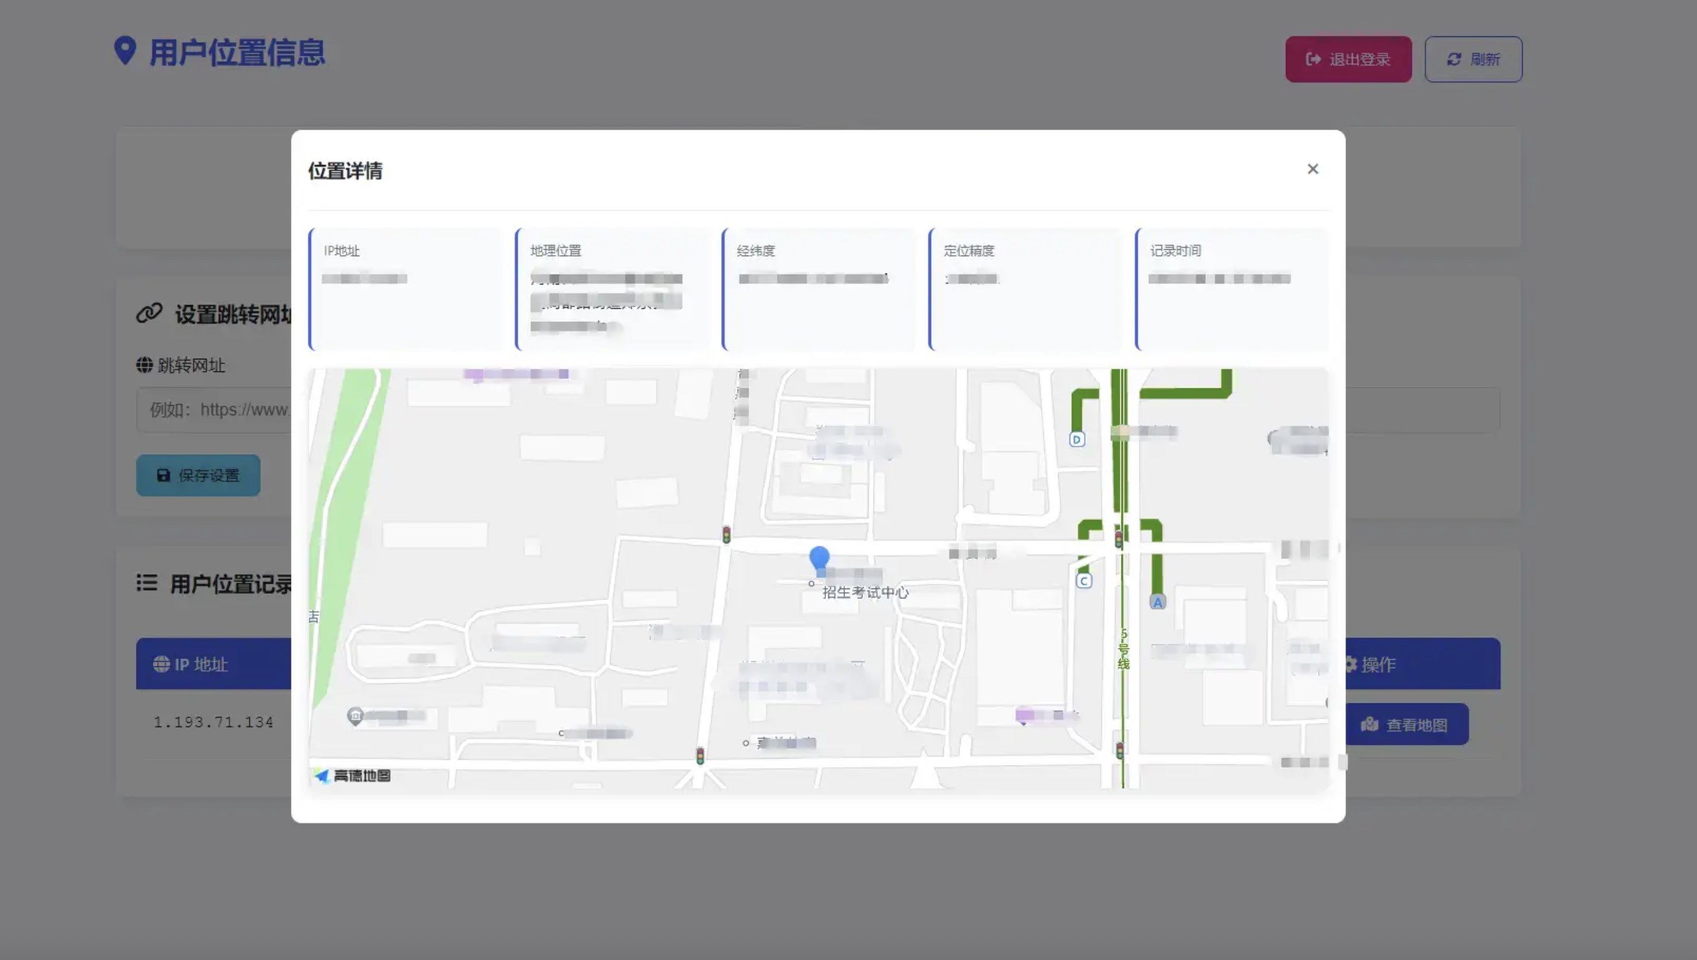Click subway exit C marker

coord(1083,581)
